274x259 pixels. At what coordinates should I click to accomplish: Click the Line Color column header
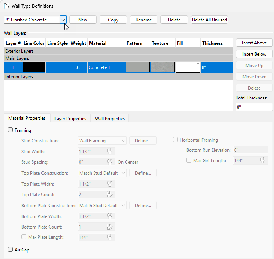click(x=34, y=43)
